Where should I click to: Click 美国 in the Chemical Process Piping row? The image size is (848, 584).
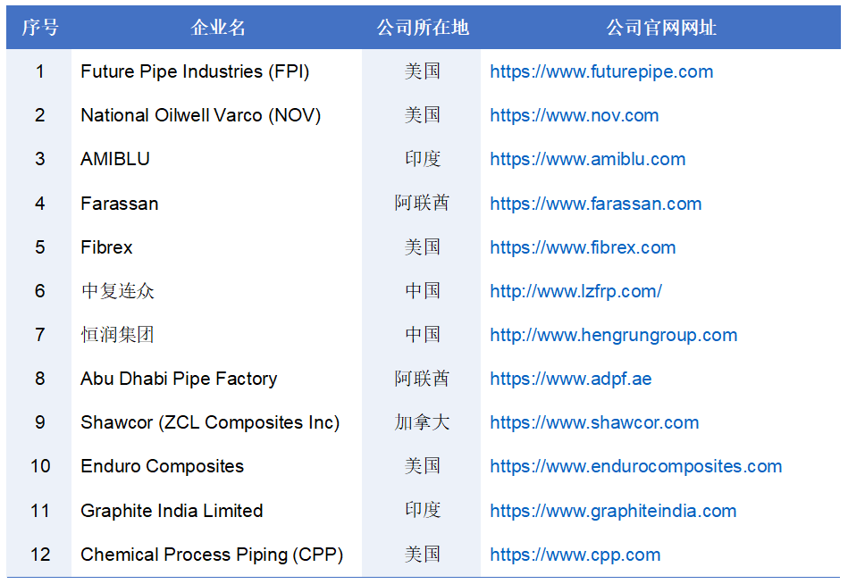[x=423, y=555]
